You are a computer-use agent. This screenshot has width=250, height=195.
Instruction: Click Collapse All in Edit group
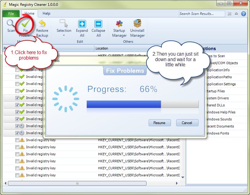tap(98, 28)
